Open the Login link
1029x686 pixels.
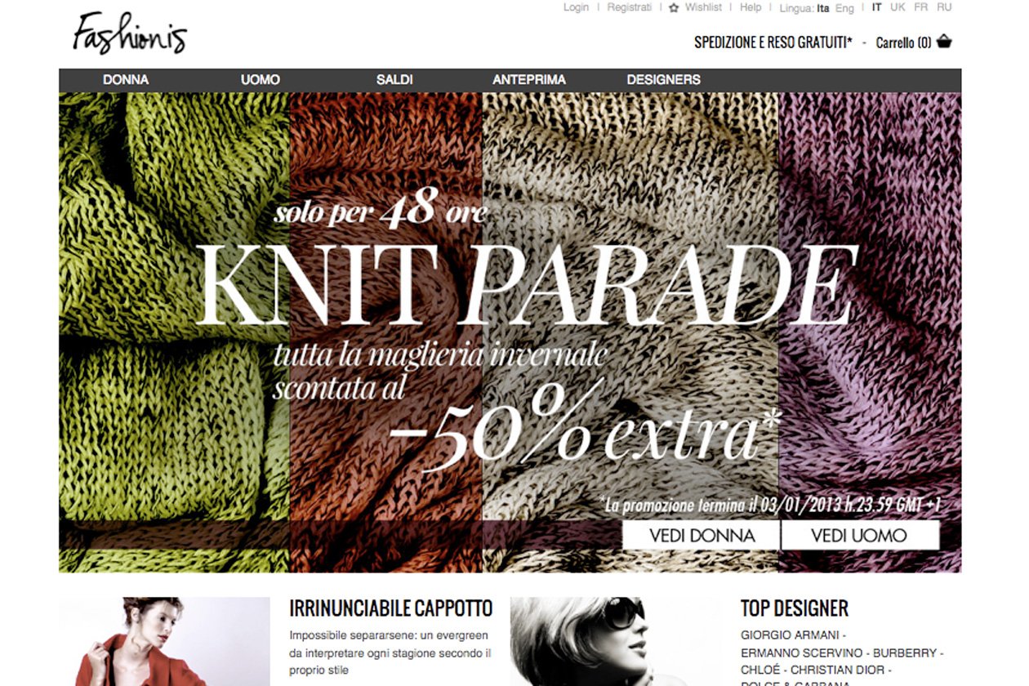click(x=576, y=7)
